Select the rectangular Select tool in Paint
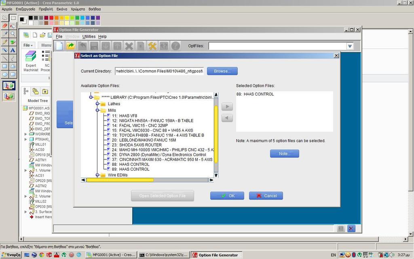414x259 pixels. 13,18
